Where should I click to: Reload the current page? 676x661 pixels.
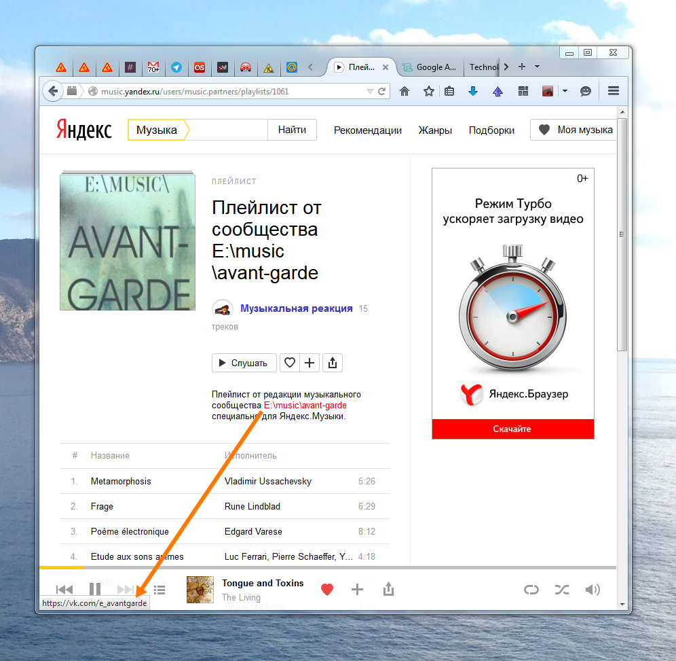tap(381, 92)
